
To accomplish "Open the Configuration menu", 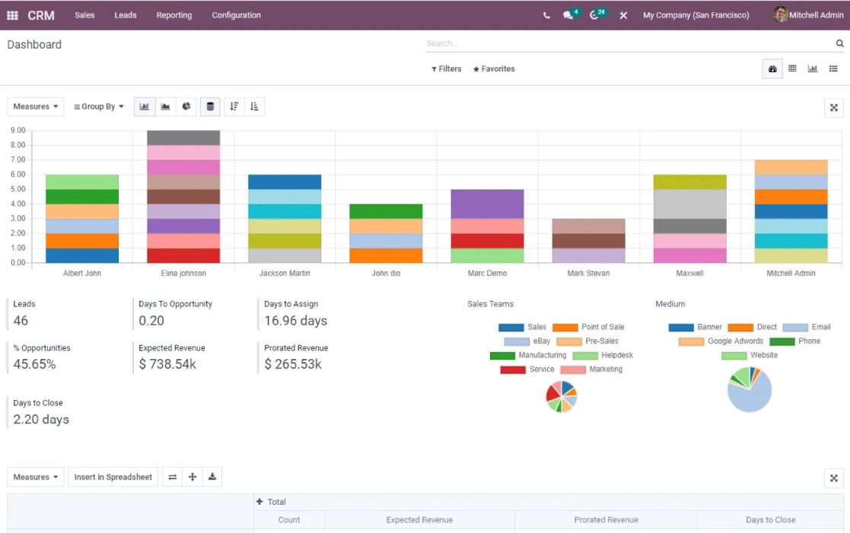I will [x=237, y=15].
